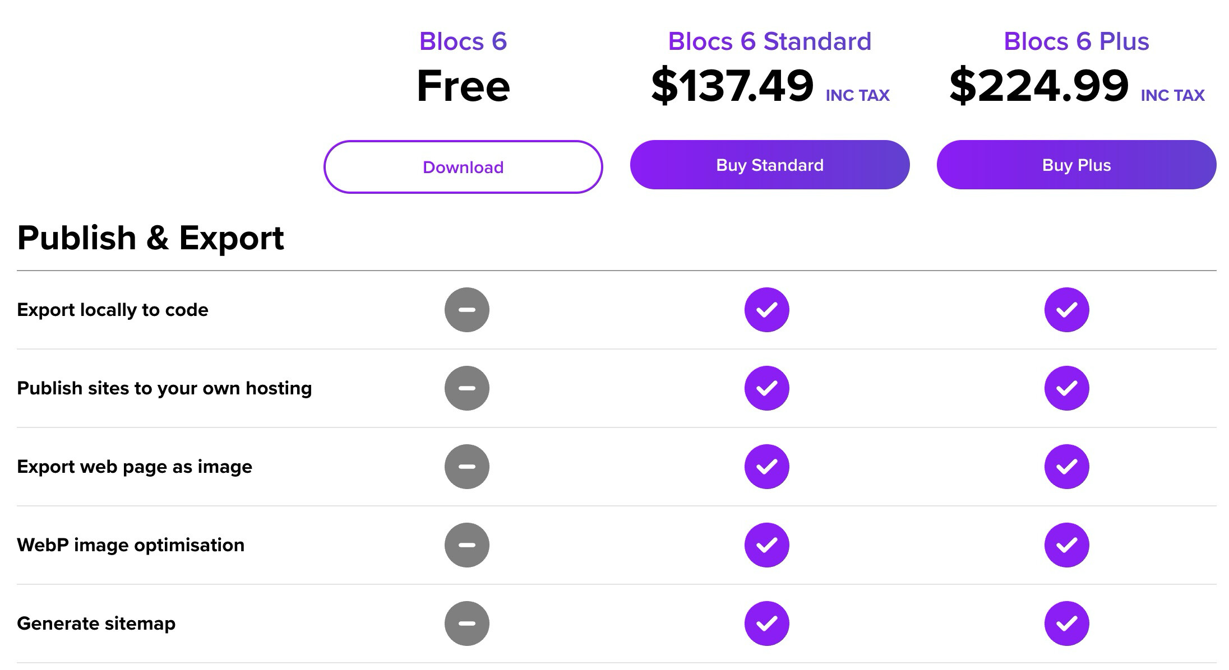The image size is (1229, 670).
Task: Click grey minus icon for Export locally to code
Action: 467,310
